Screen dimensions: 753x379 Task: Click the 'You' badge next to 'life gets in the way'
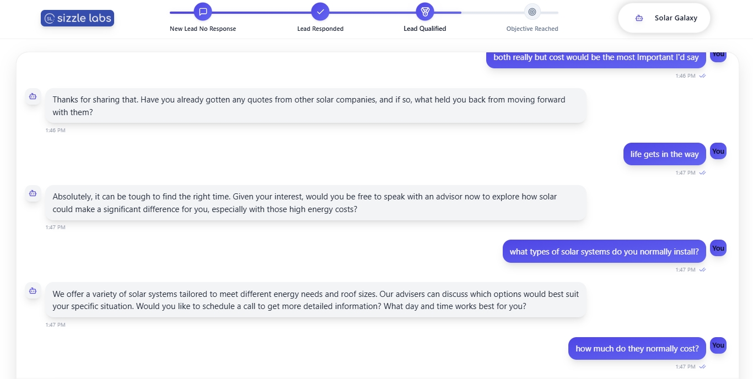718,151
